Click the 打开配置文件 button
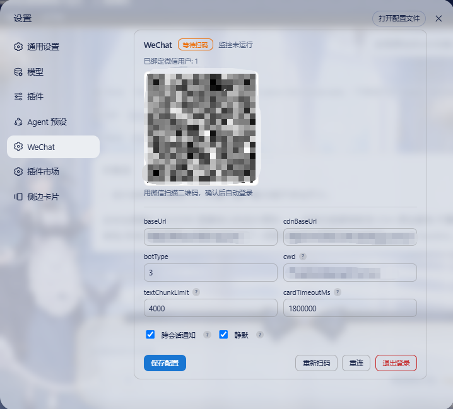Viewport: 453px width, 409px height. click(399, 18)
